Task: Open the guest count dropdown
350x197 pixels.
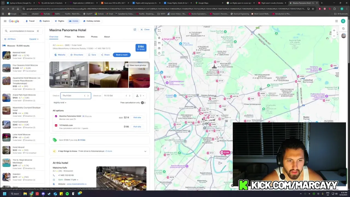Action: (x=140, y=95)
